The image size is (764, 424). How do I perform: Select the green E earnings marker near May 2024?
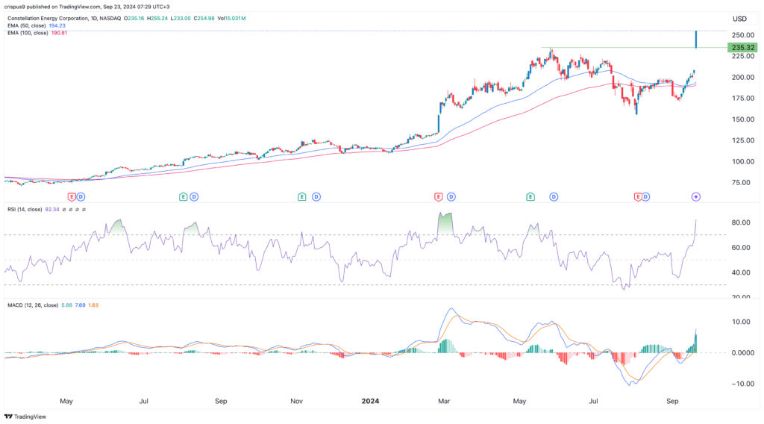click(530, 197)
